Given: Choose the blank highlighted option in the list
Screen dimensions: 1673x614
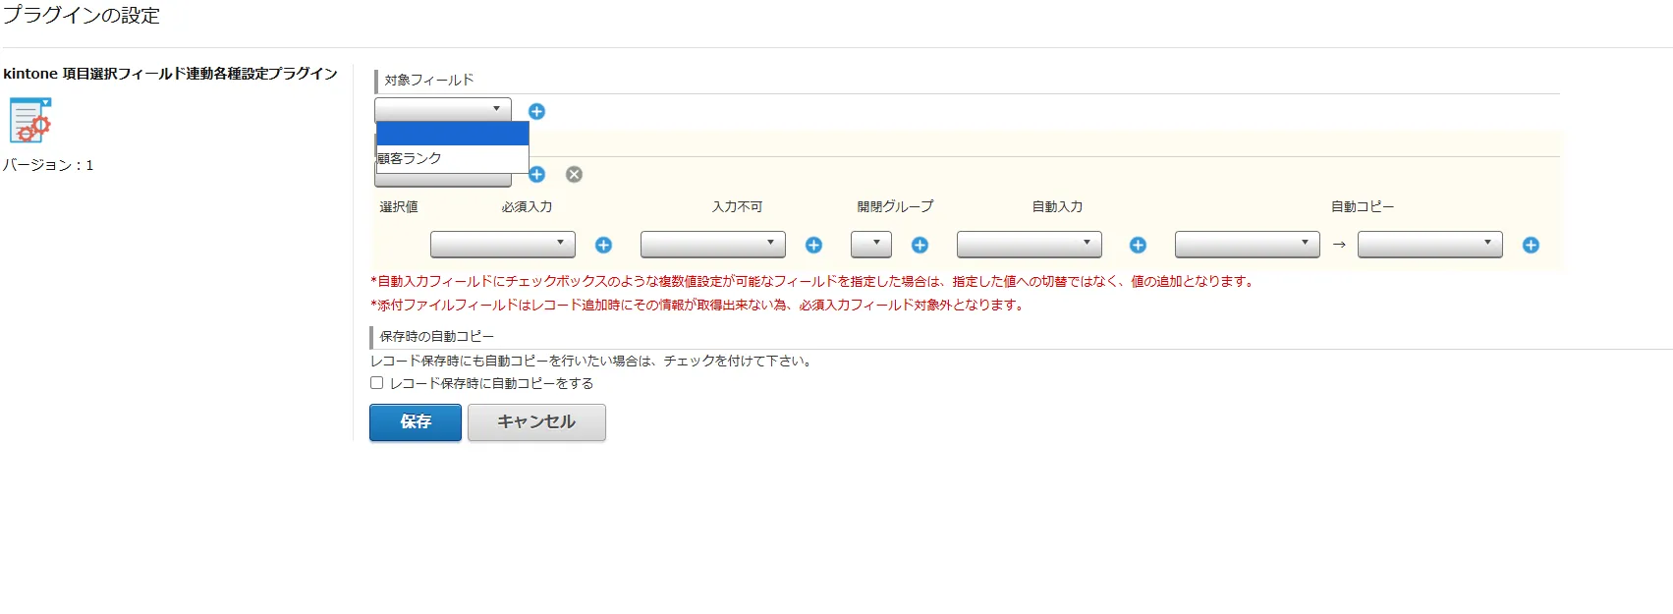Looking at the screenshot, I should pos(452,134).
